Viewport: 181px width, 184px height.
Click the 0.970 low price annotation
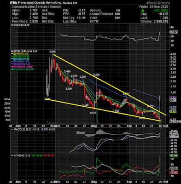[93, 113]
